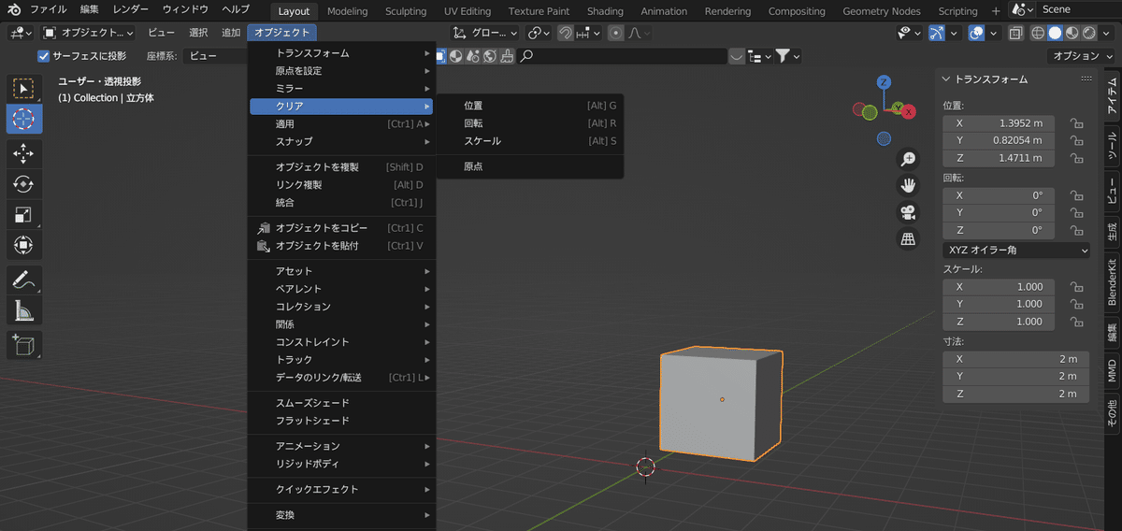1122x531 pixels.
Task: Open the MMD sidebar tab
Action: pos(1112,370)
